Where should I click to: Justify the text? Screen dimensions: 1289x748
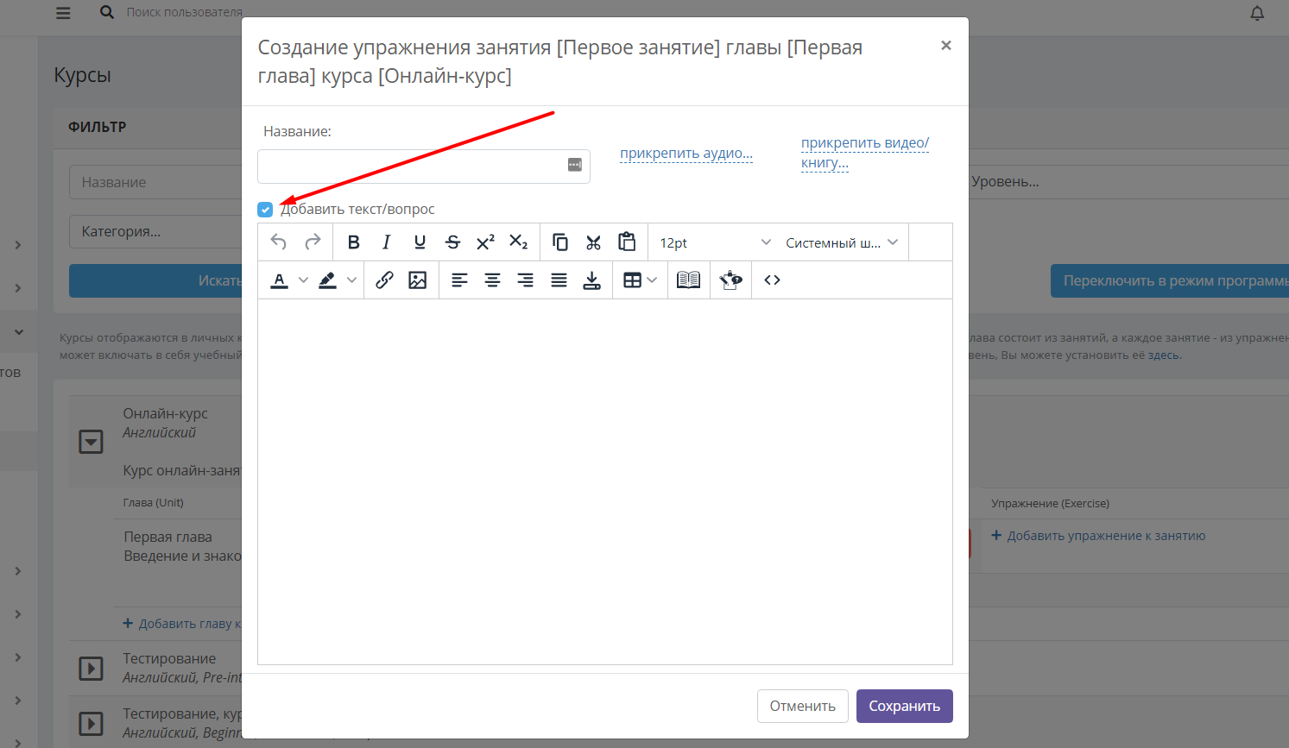point(559,280)
